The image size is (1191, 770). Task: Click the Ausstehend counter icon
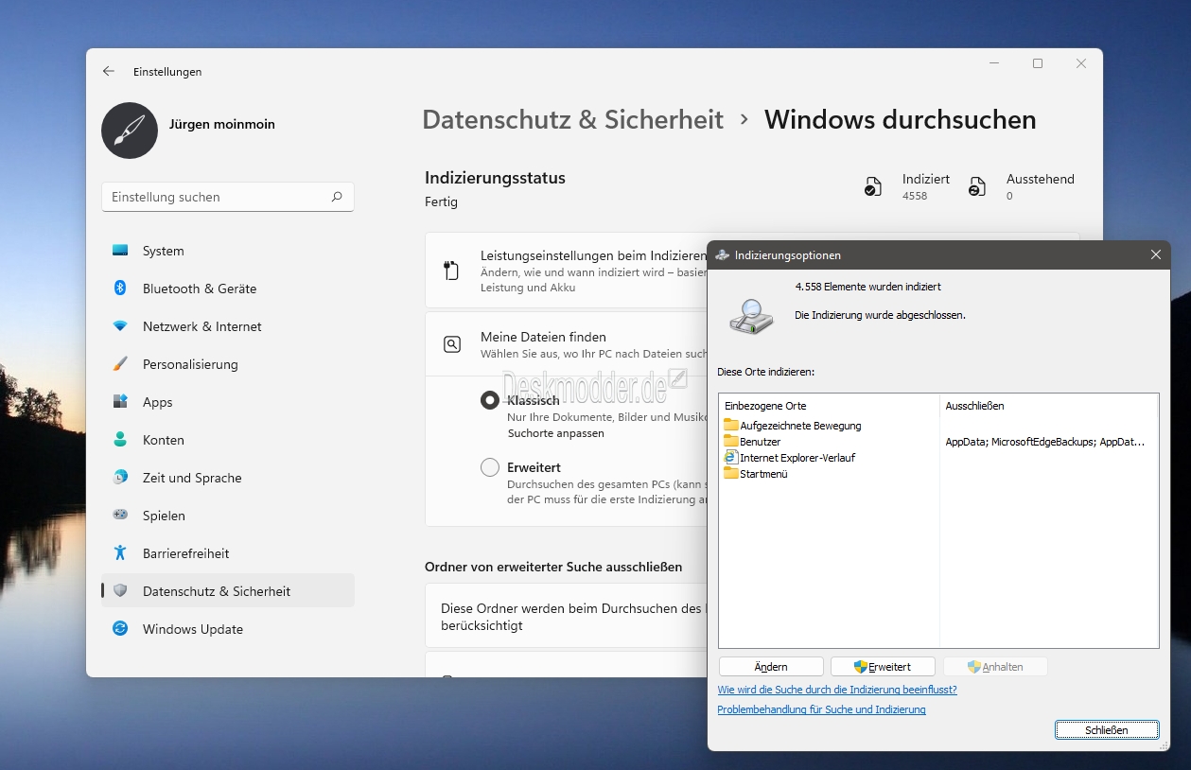coord(977,186)
